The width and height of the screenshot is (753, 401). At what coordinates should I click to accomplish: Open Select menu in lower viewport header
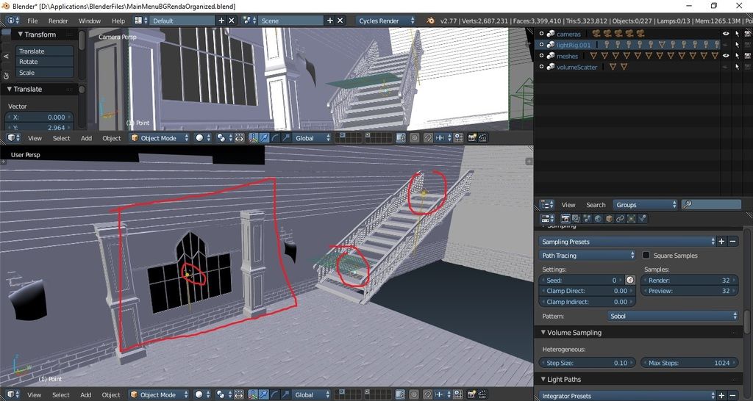point(61,395)
